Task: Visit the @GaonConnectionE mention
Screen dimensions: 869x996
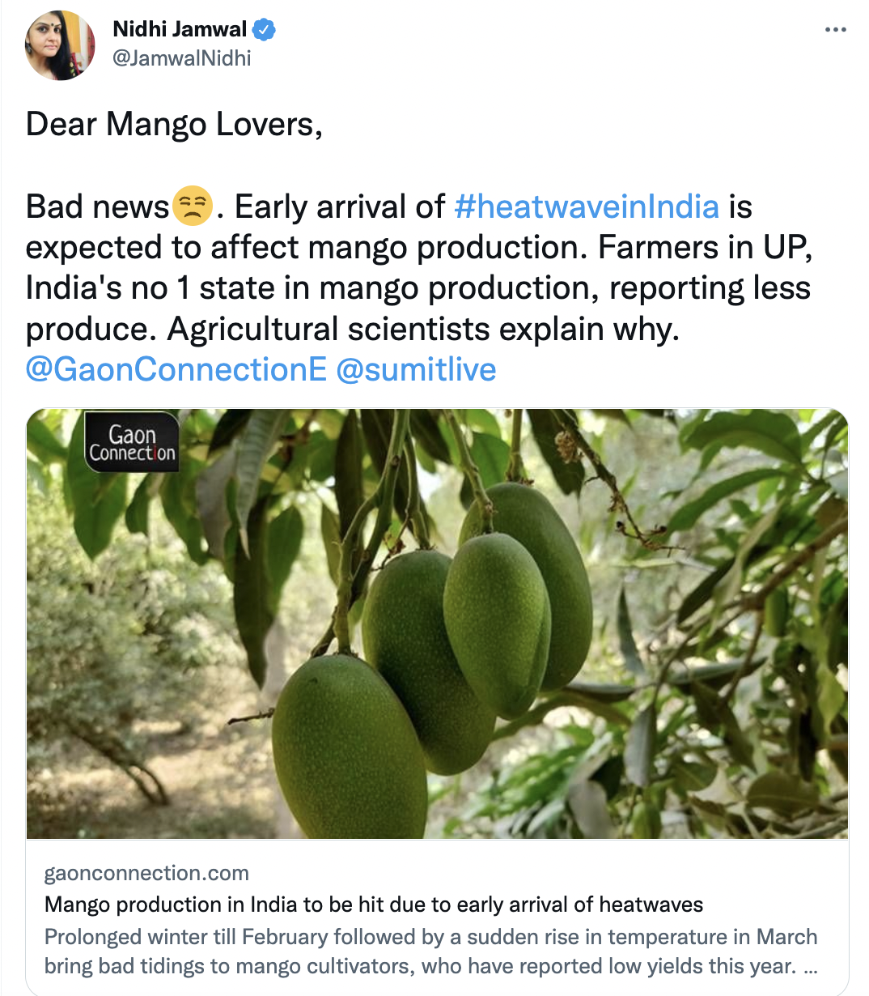Action: click(x=176, y=369)
